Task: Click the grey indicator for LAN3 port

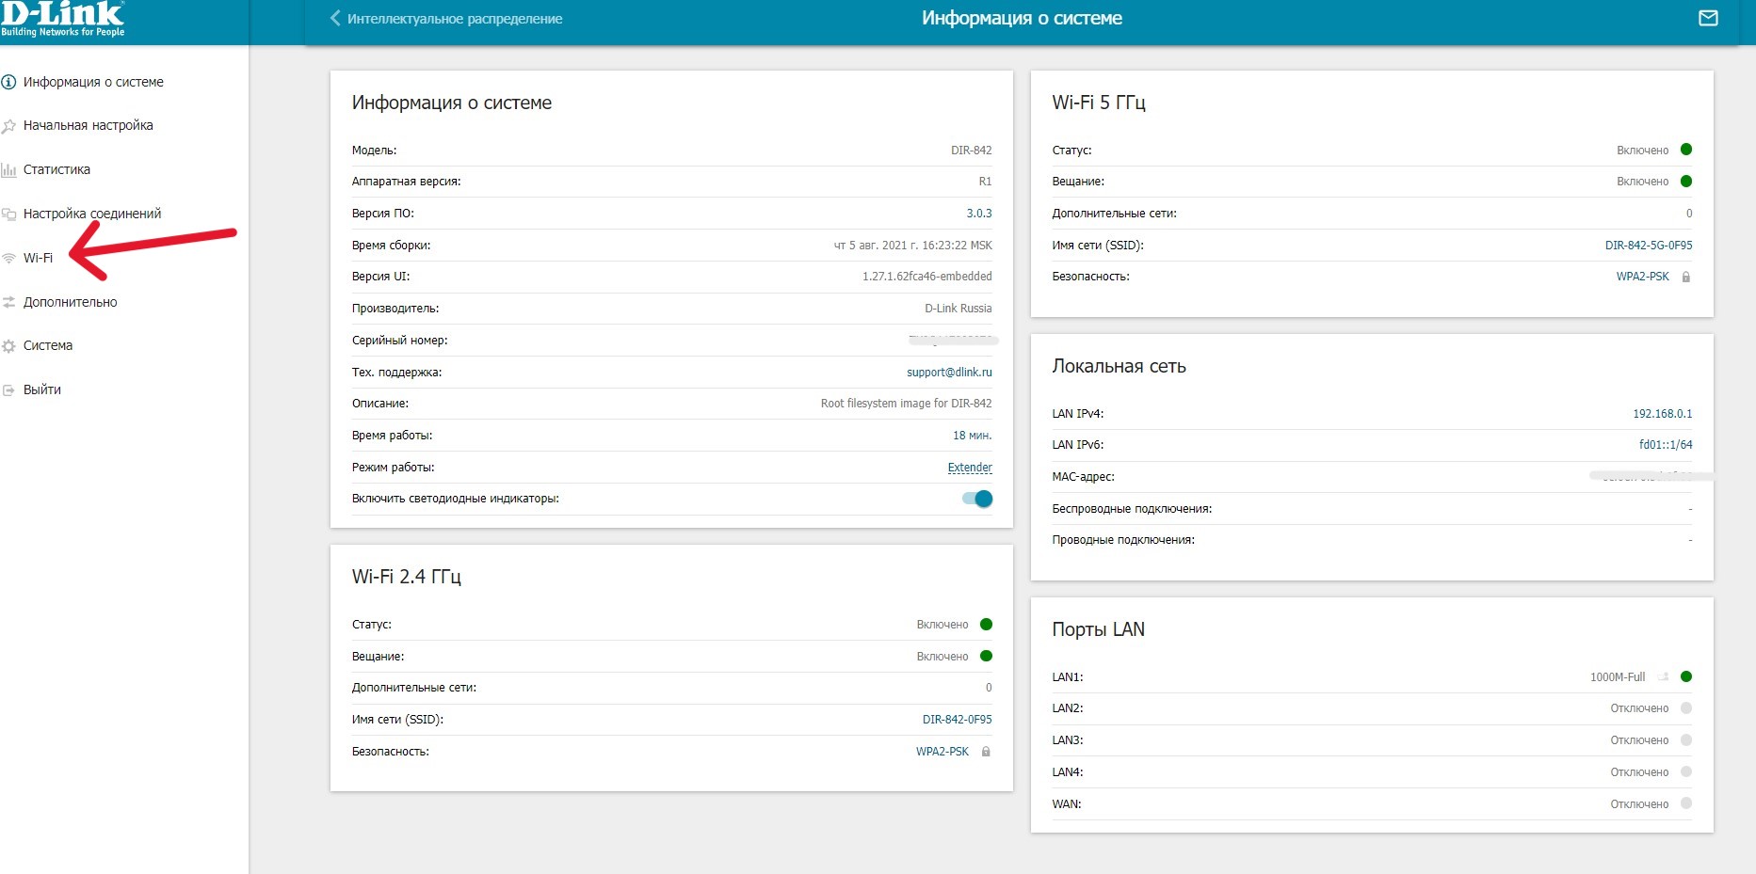Action: pyautogui.click(x=1686, y=740)
